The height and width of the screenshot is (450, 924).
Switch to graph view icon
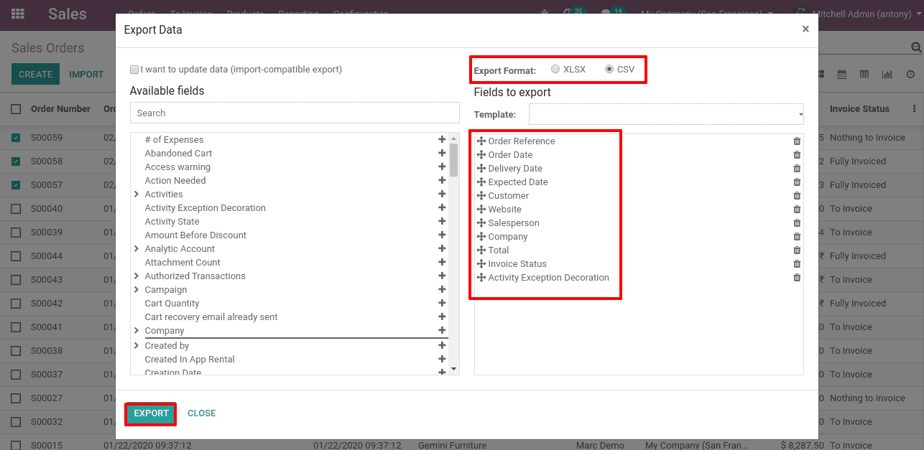coord(887,74)
